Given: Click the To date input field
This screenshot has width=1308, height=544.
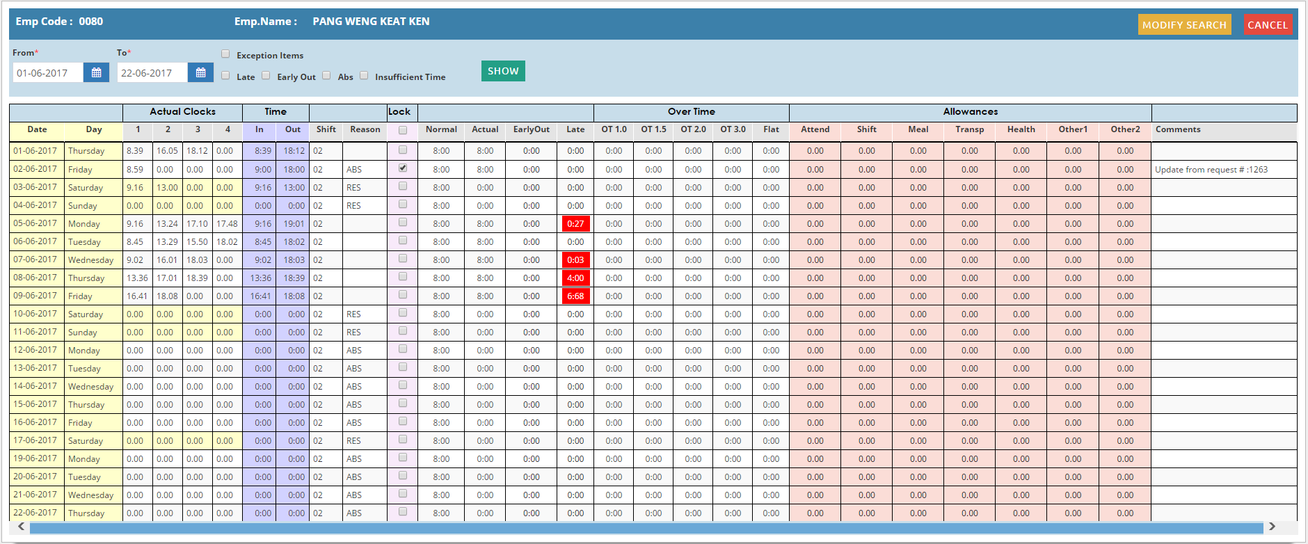Looking at the screenshot, I should click(152, 73).
